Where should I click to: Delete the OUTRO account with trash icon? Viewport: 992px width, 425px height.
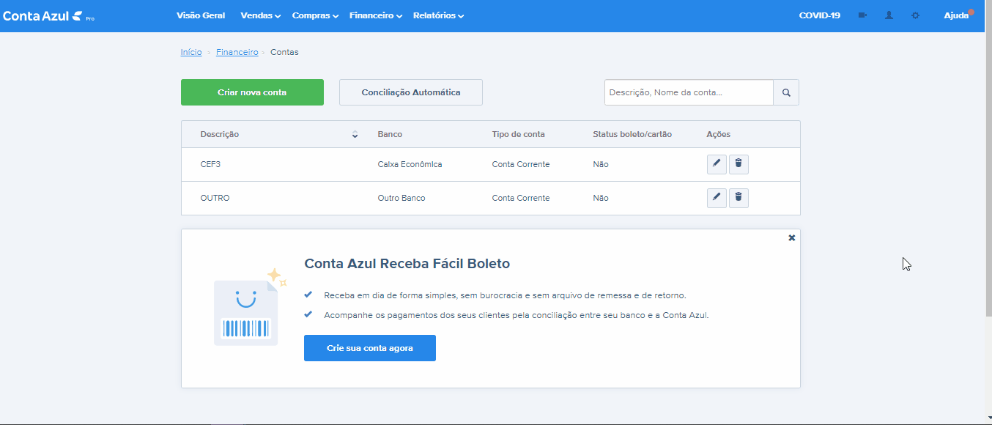(739, 198)
